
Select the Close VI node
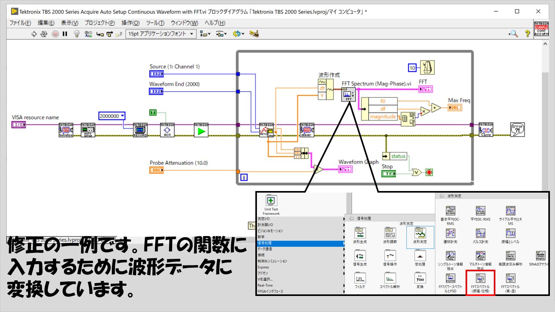486,130
